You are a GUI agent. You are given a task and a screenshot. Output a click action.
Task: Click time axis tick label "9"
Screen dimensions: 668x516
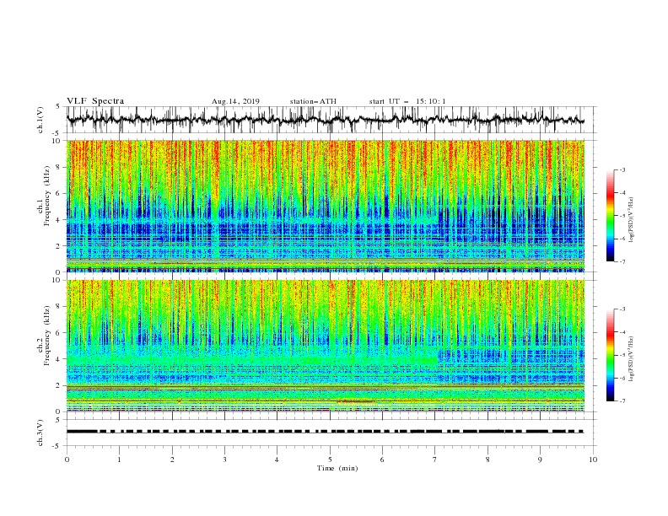(x=540, y=460)
